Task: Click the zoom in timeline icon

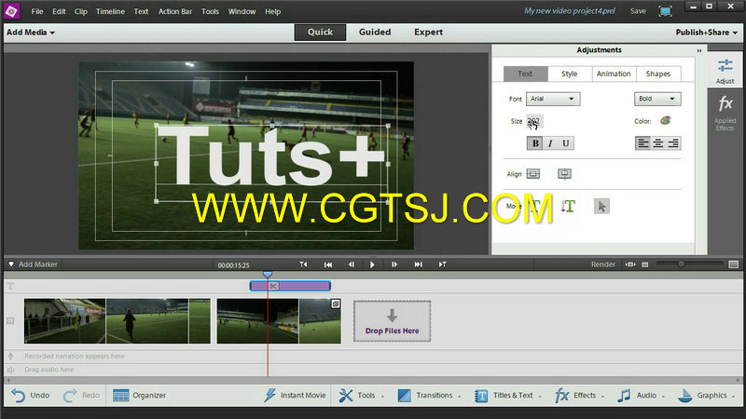Action: click(734, 264)
